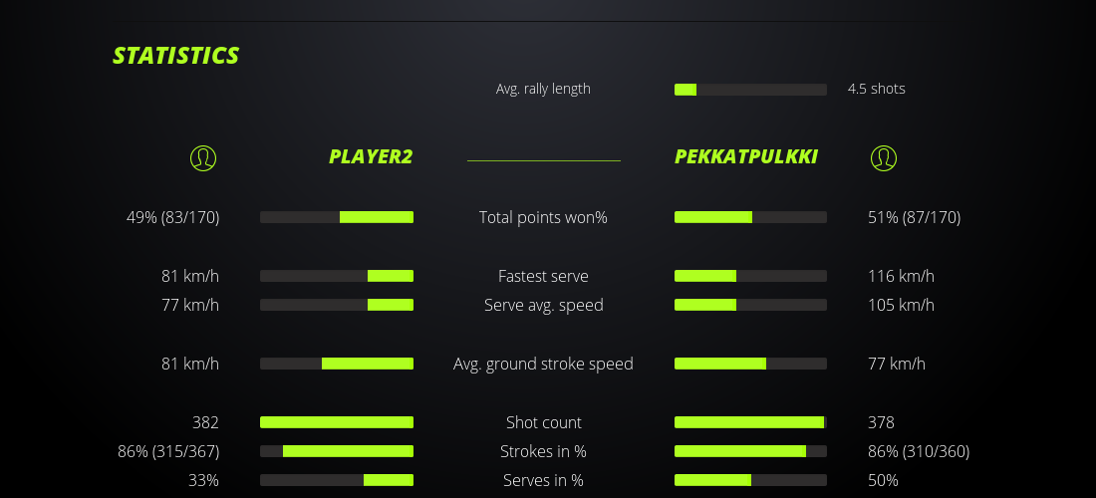Click Pekkatpulkki's Total points won bar
1096x498 pixels.
(x=750, y=217)
